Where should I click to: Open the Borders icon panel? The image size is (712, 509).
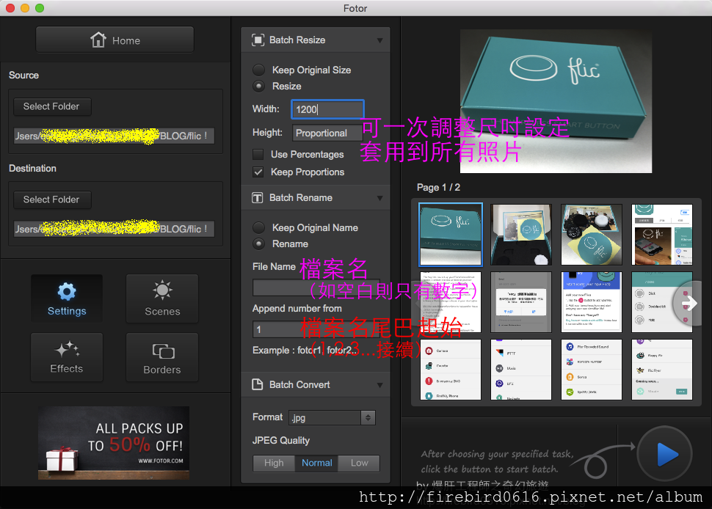point(162,357)
